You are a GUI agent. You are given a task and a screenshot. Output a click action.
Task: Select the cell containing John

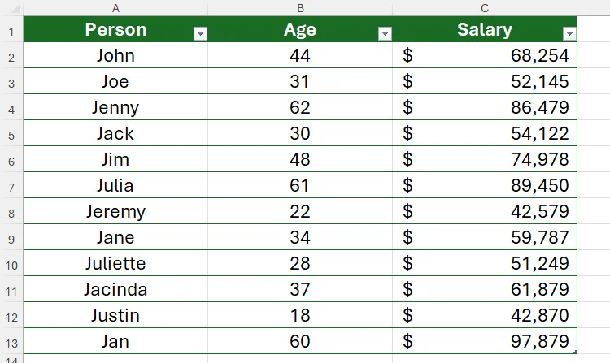pos(115,56)
